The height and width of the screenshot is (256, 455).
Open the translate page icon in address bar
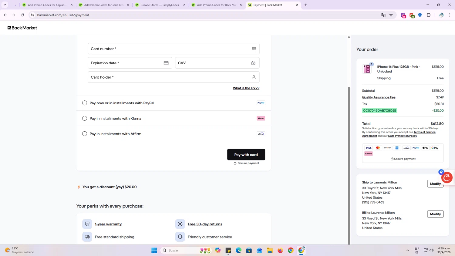383,15
